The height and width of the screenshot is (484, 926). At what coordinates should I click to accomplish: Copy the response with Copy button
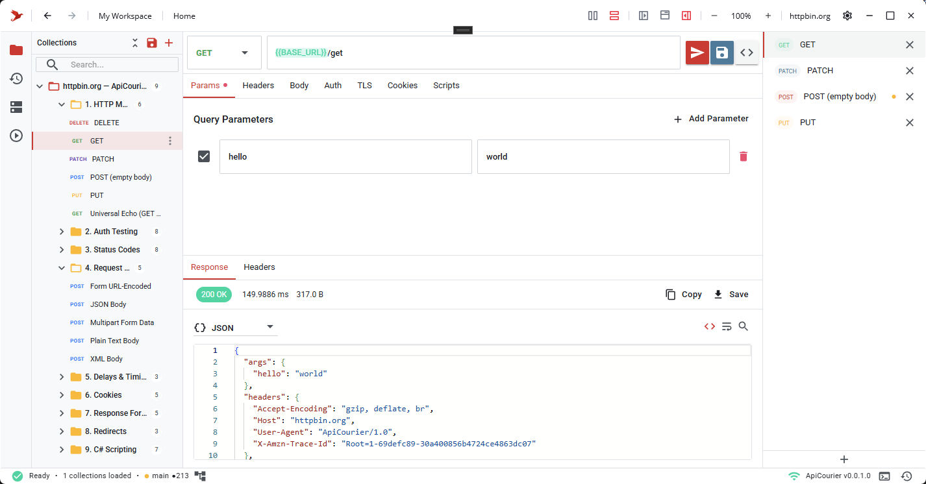pos(684,295)
